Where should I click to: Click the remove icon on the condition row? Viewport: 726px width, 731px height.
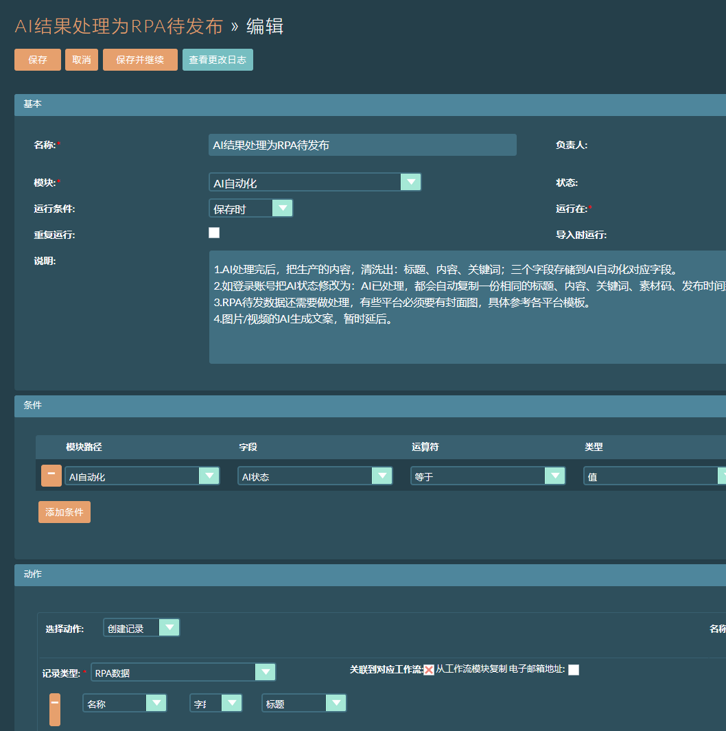click(51, 475)
